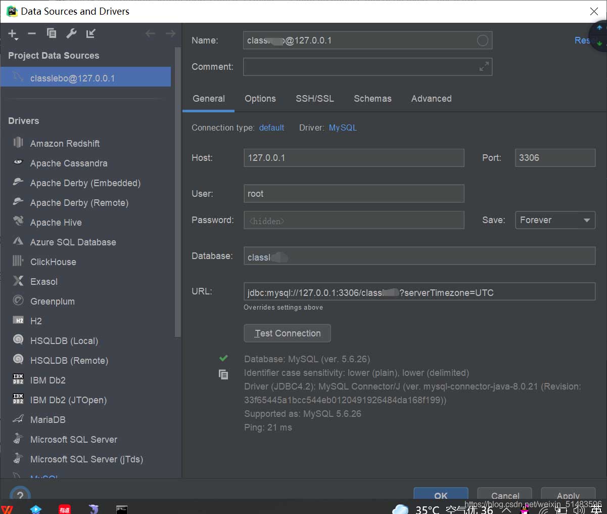Open the Options tab
This screenshot has width=607, height=514.
coord(260,99)
